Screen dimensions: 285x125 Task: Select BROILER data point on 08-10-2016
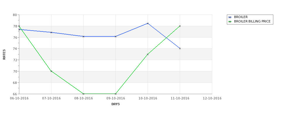click(83, 36)
